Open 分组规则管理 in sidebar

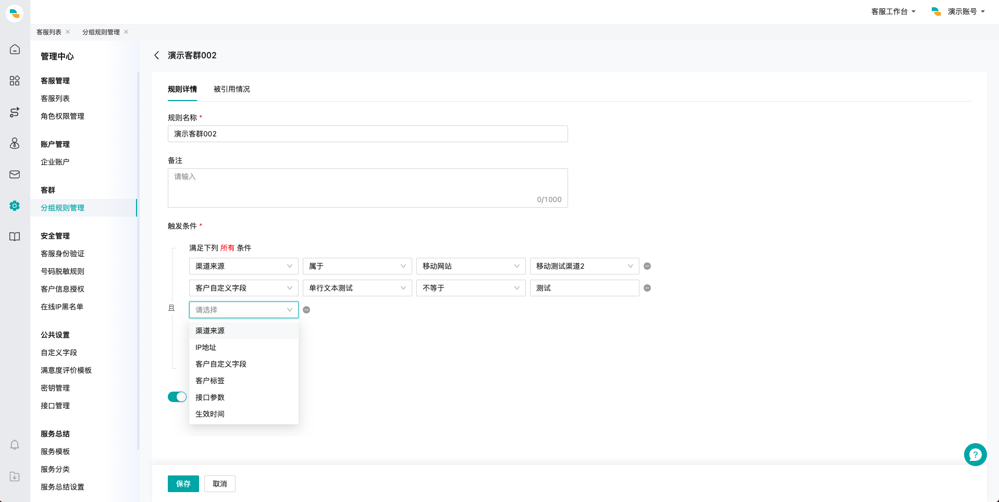(83, 208)
